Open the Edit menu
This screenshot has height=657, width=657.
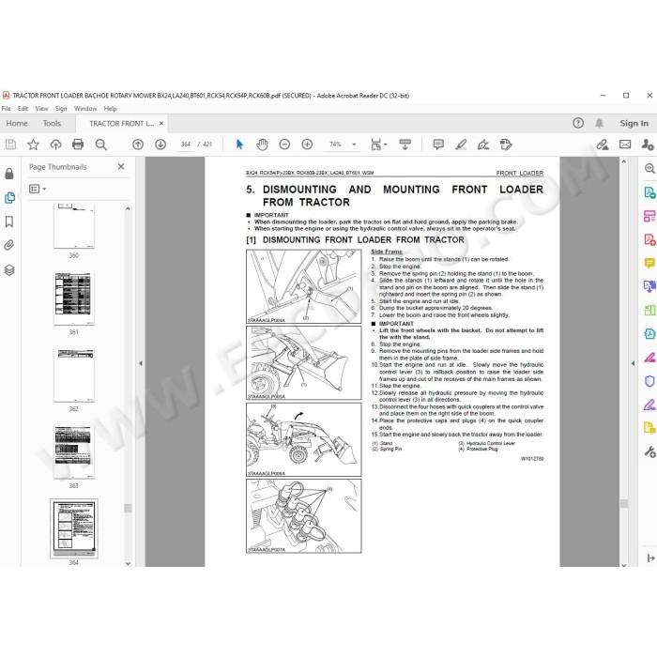coord(23,109)
